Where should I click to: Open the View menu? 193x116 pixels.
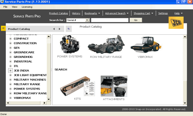tap(15, 7)
